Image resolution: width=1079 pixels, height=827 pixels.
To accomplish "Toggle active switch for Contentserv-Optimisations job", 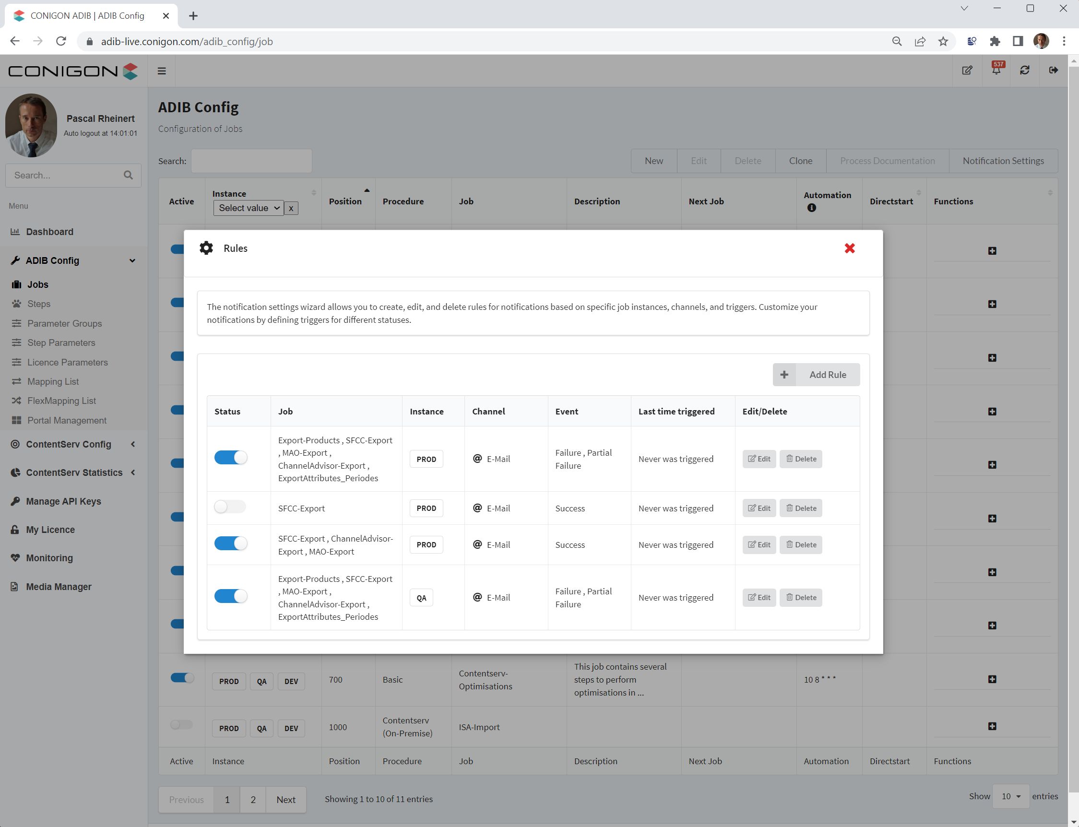I will pos(182,678).
